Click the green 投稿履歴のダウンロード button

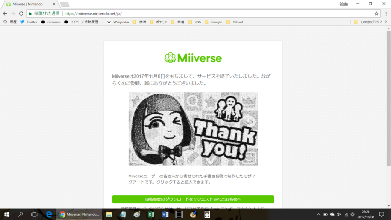(x=193, y=199)
